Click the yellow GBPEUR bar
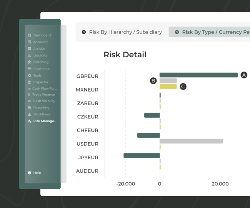 click(x=168, y=87)
